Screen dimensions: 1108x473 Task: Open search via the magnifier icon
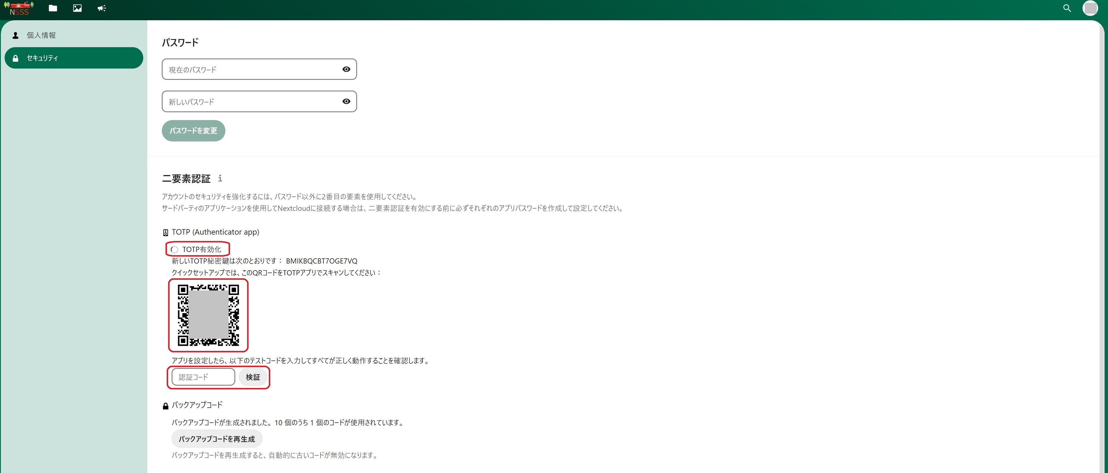tap(1067, 8)
